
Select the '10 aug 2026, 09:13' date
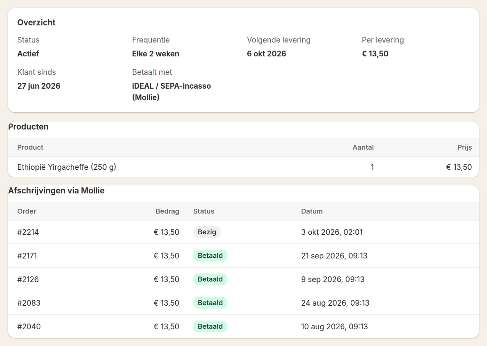click(335, 327)
